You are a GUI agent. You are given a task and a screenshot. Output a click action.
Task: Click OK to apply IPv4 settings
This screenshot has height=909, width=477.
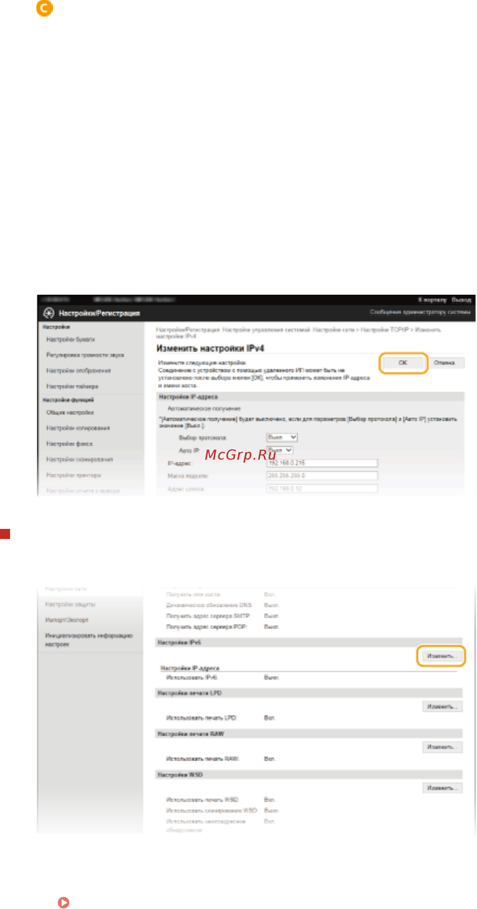403,363
